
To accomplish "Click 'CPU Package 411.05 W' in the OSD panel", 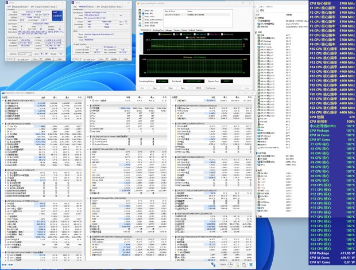I will tap(332, 253).
